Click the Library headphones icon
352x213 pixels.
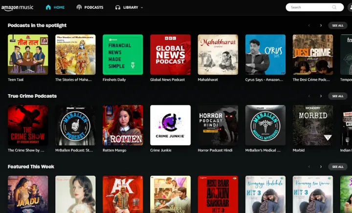pyautogui.click(x=118, y=7)
